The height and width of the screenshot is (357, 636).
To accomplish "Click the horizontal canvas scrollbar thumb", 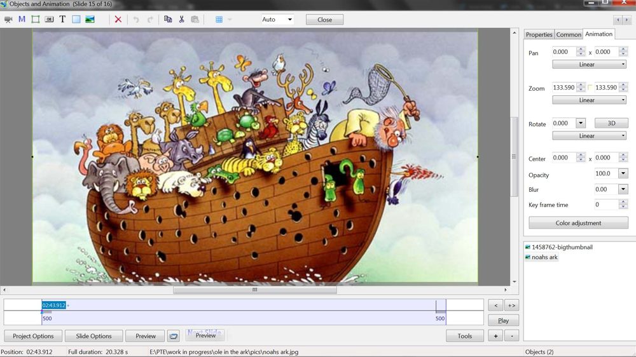I will [255, 290].
